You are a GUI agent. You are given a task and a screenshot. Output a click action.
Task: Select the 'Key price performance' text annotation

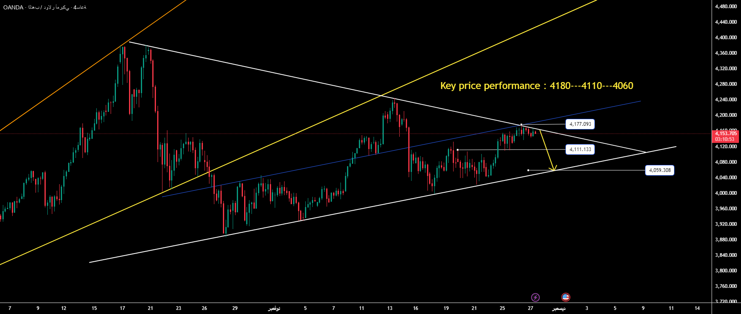(x=536, y=86)
